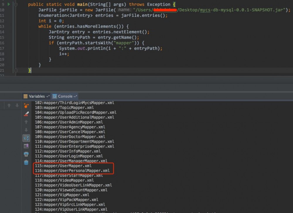The height and width of the screenshot is (213, 293).
Task: Click line number 12 in the gutter
Action: point(2,21)
